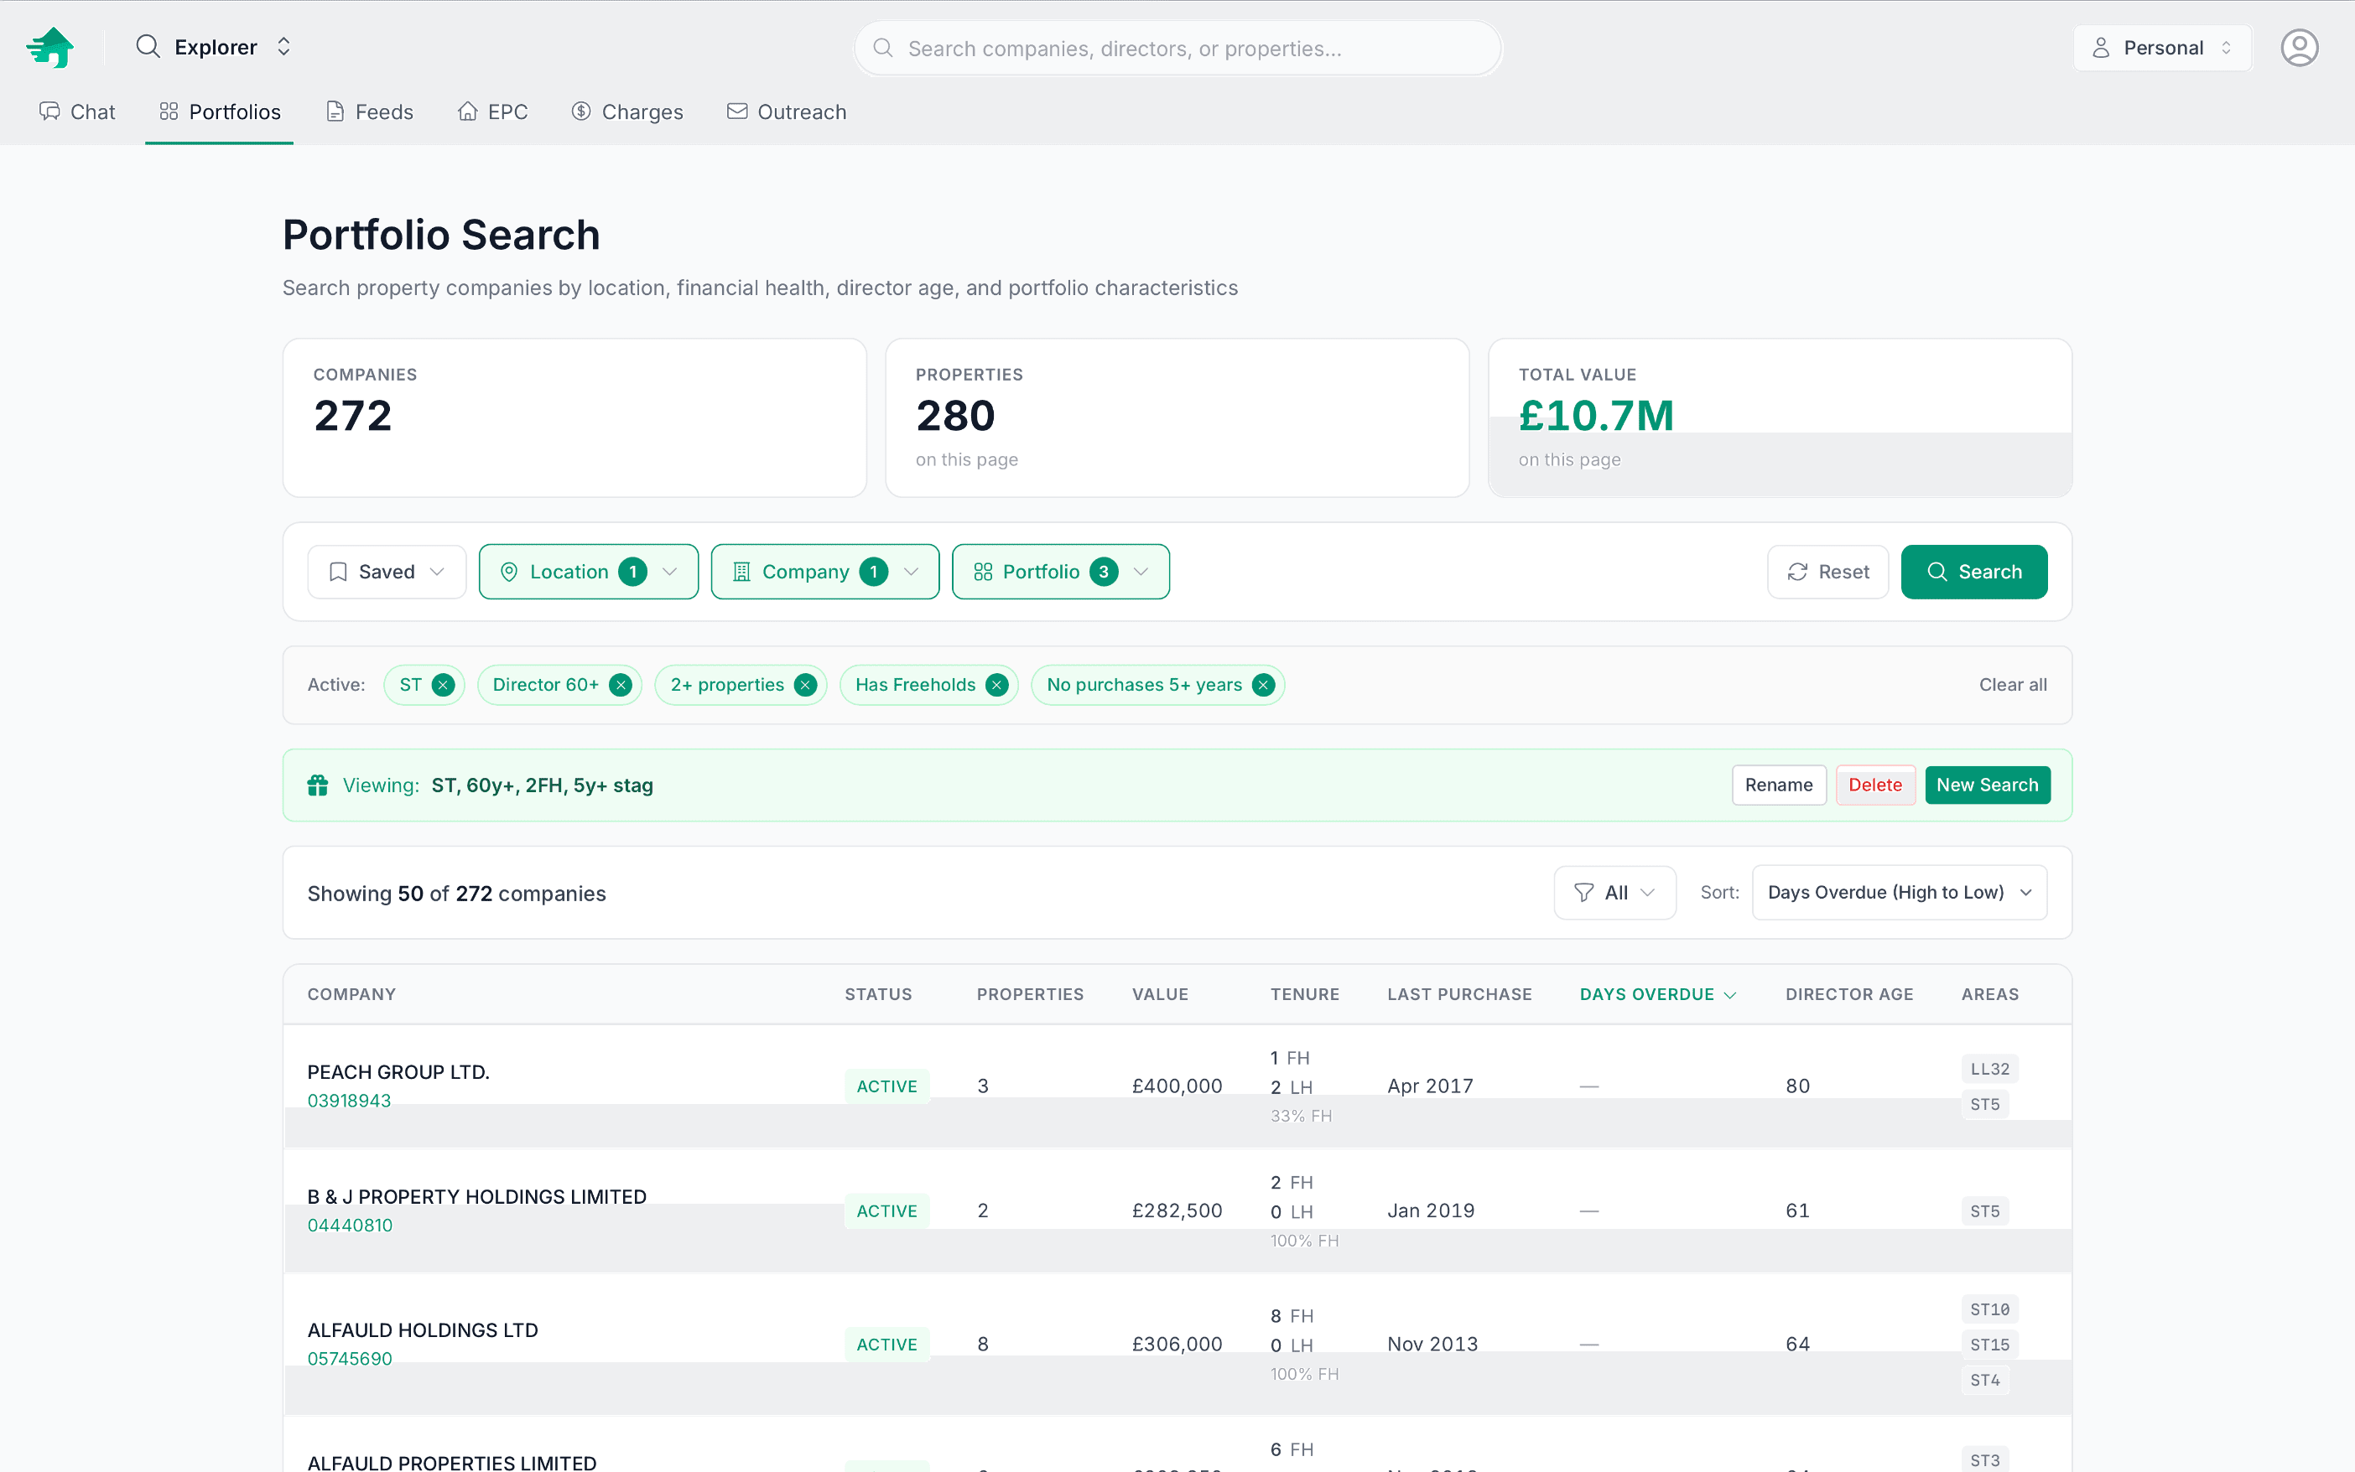
Task: Switch to the Charges tab
Action: [x=627, y=112]
